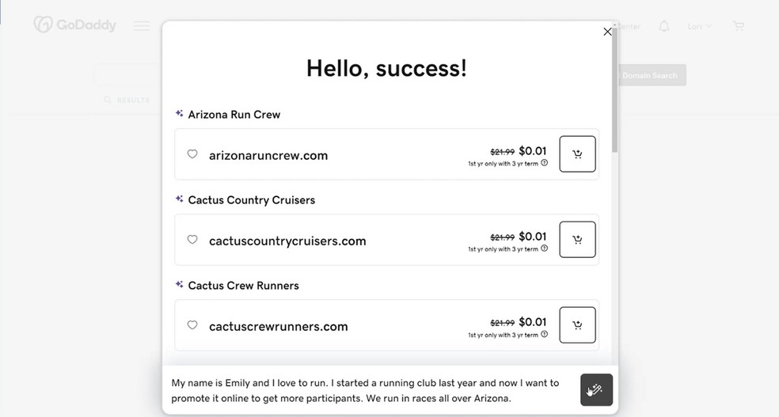Close the Hello, success dialog
779x417 pixels.
(607, 32)
